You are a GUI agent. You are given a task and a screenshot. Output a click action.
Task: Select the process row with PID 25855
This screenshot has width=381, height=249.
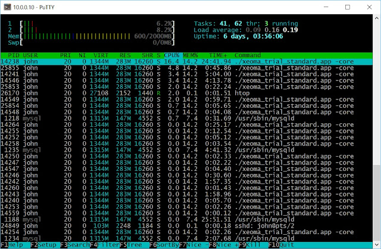[186, 68]
